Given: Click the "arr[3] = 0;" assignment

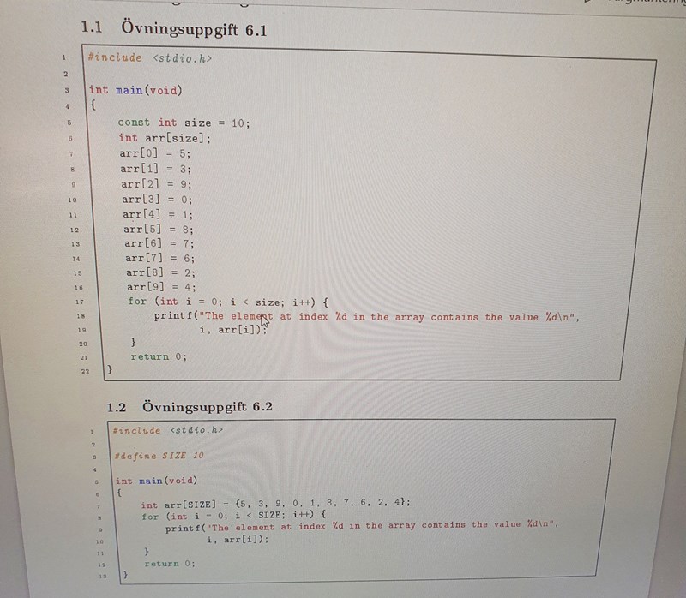Looking at the screenshot, I should 157,199.
